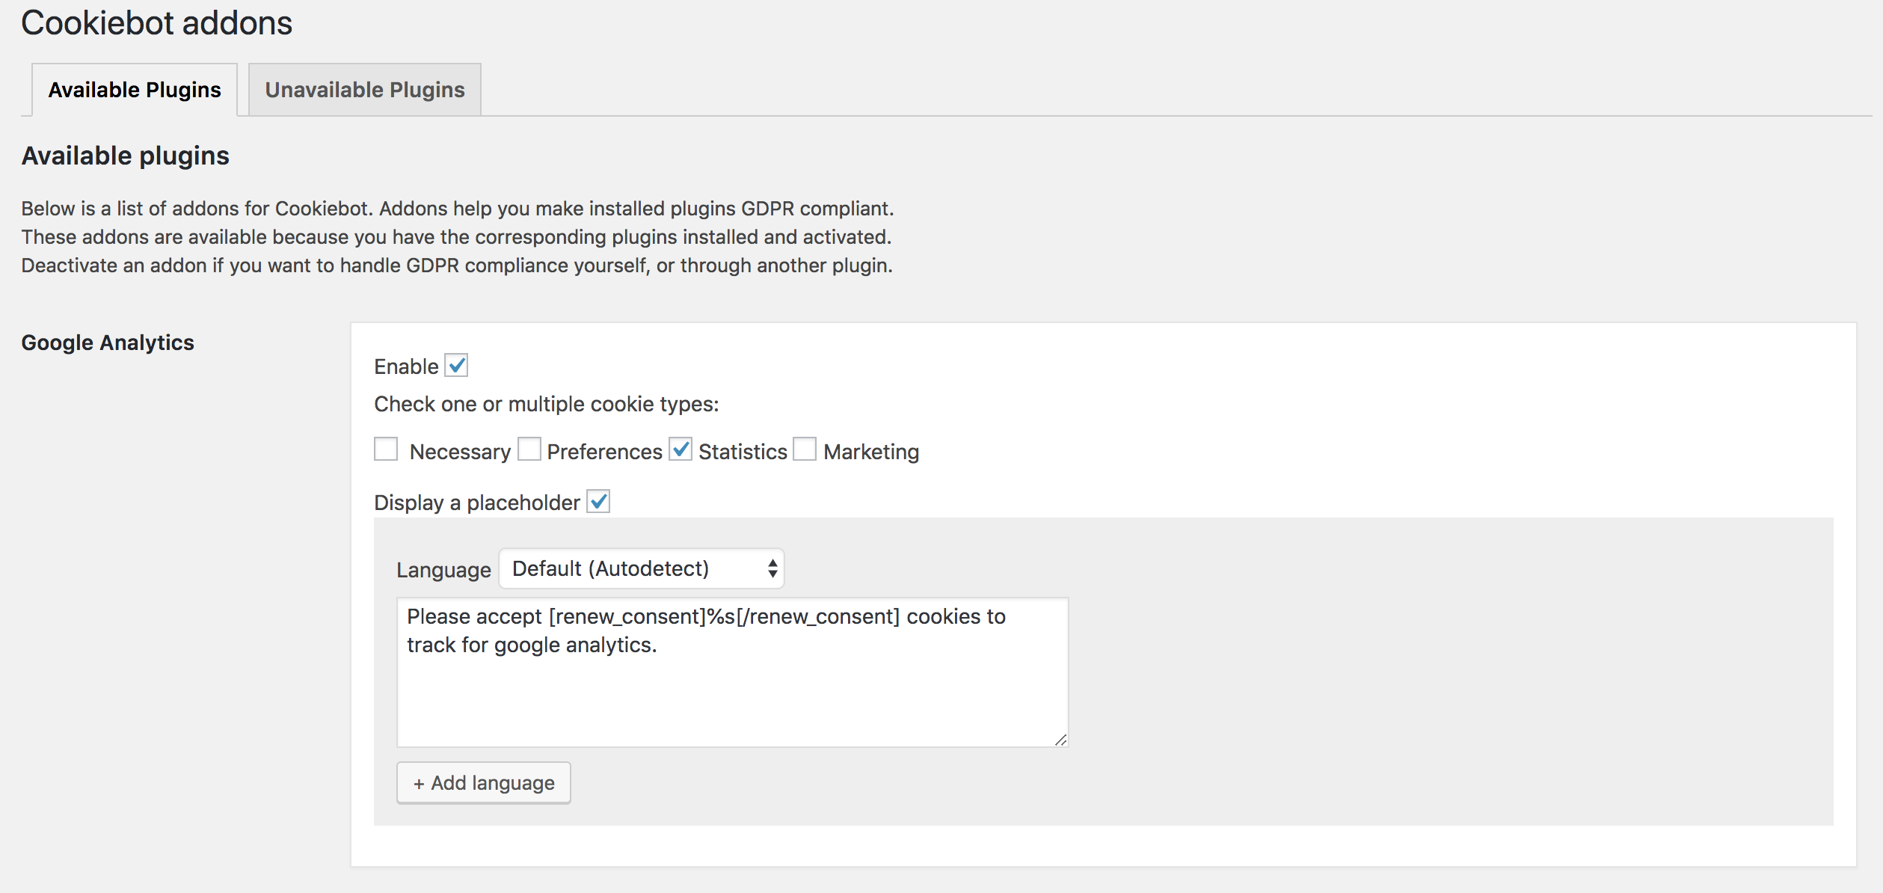Click the Cookiebot addons page title

(x=156, y=23)
